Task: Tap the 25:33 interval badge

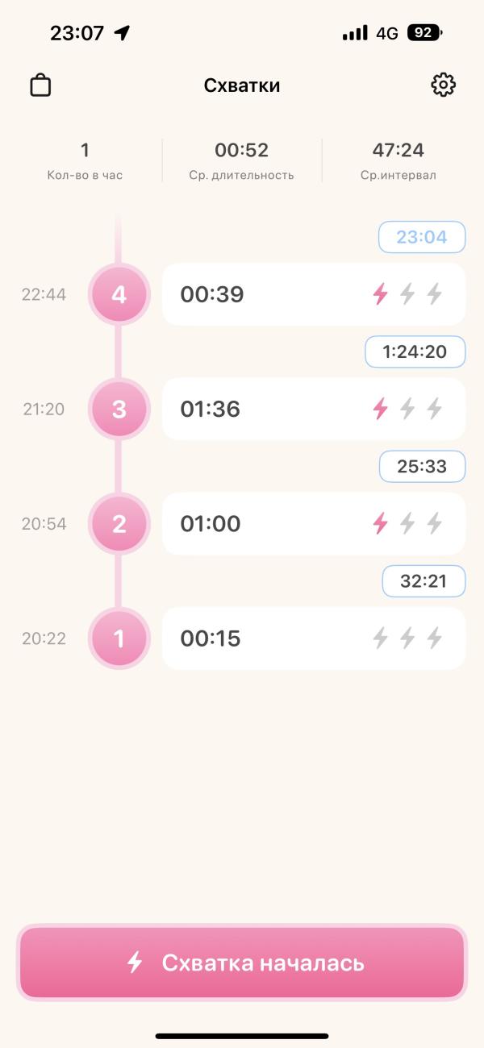Action: 422,466
